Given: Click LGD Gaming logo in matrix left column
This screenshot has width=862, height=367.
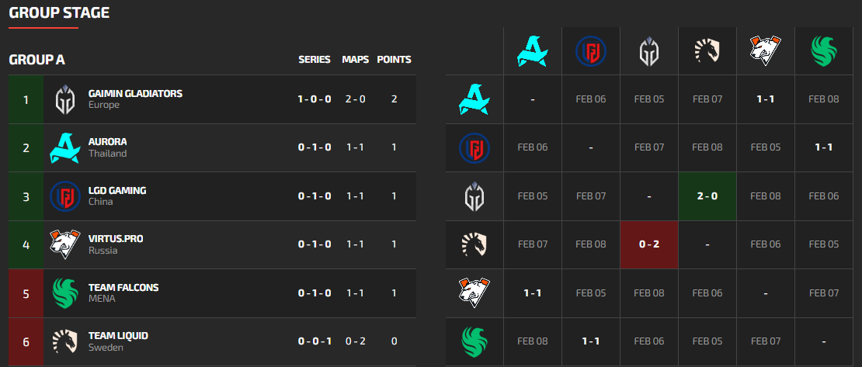Looking at the screenshot, I should click(474, 147).
